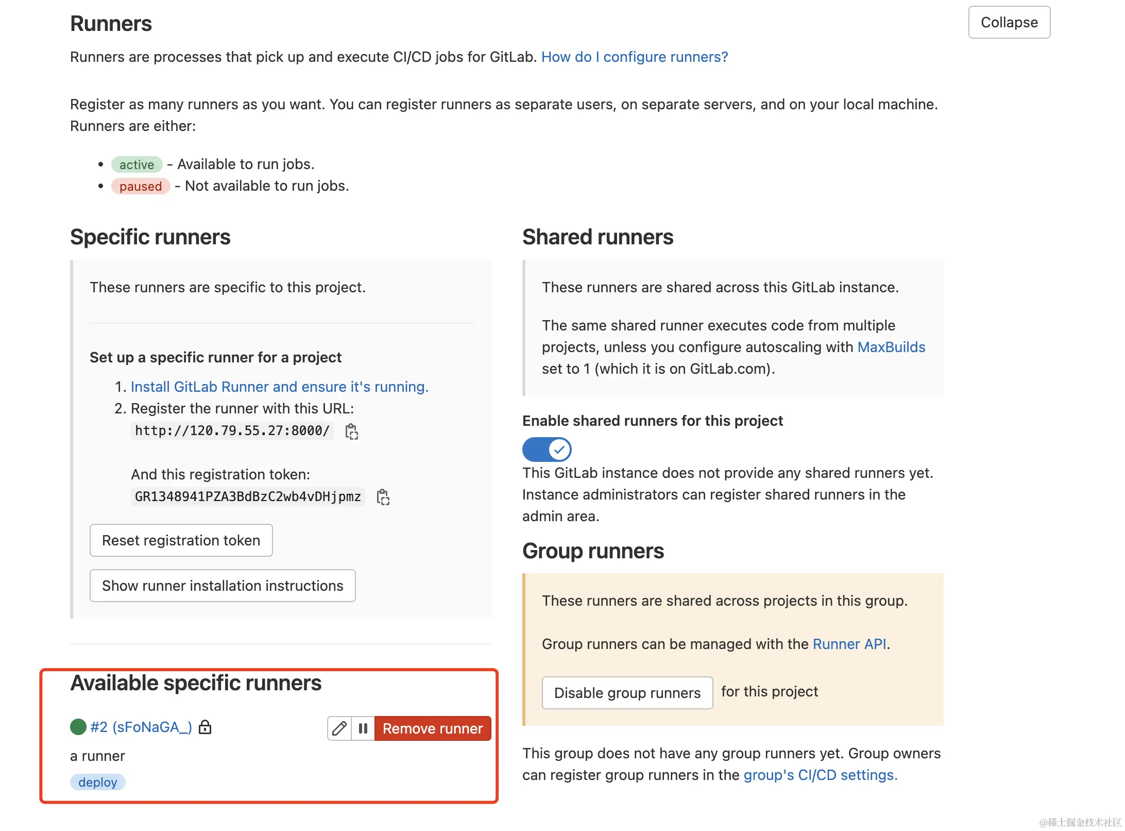This screenshot has height=831, width=1125.
Task: Open runner #2 (sFoNaGA_) details
Action: (141, 727)
